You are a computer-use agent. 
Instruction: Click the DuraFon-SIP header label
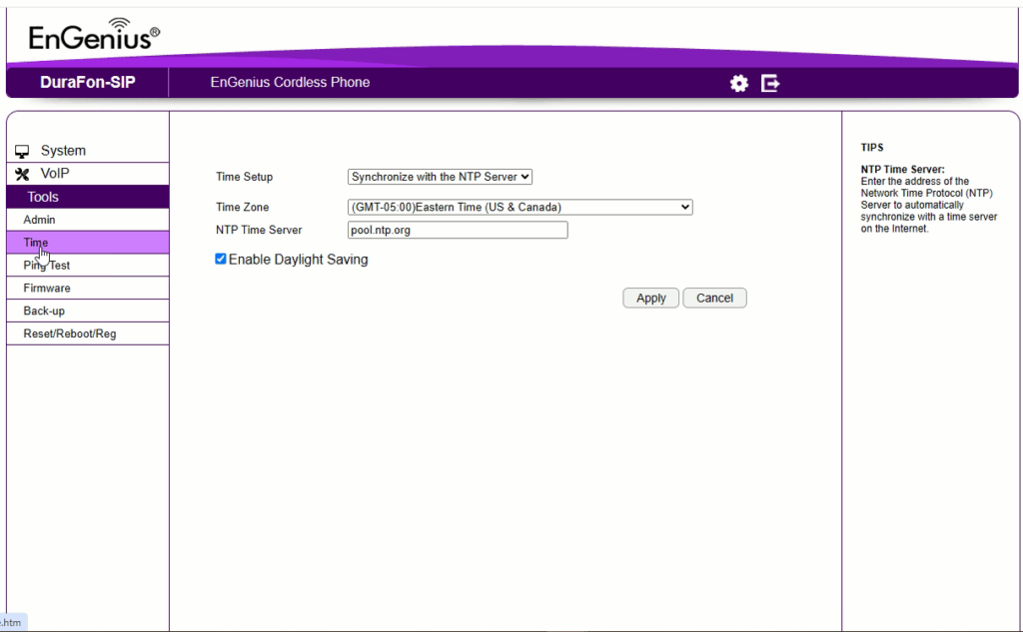click(88, 82)
